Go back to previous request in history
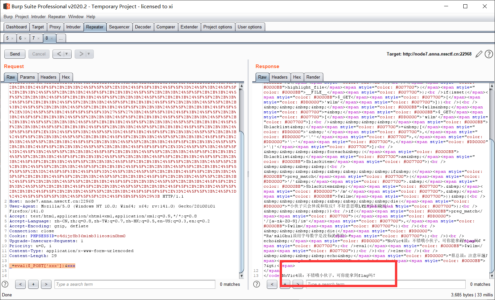Image resolution: width=495 pixels, height=300 pixels. click(58, 54)
